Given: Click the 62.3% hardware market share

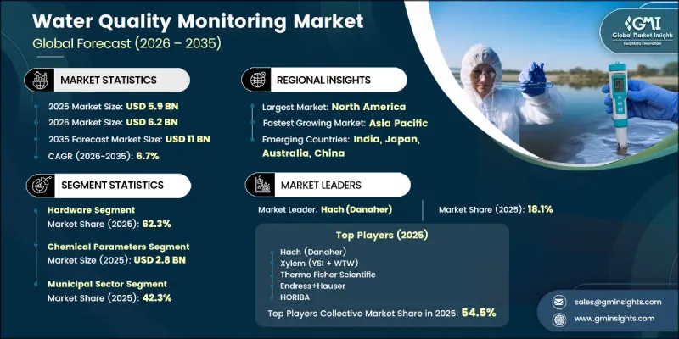Looking at the screenshot, I should pyautogui.click(x=157, y=224).
